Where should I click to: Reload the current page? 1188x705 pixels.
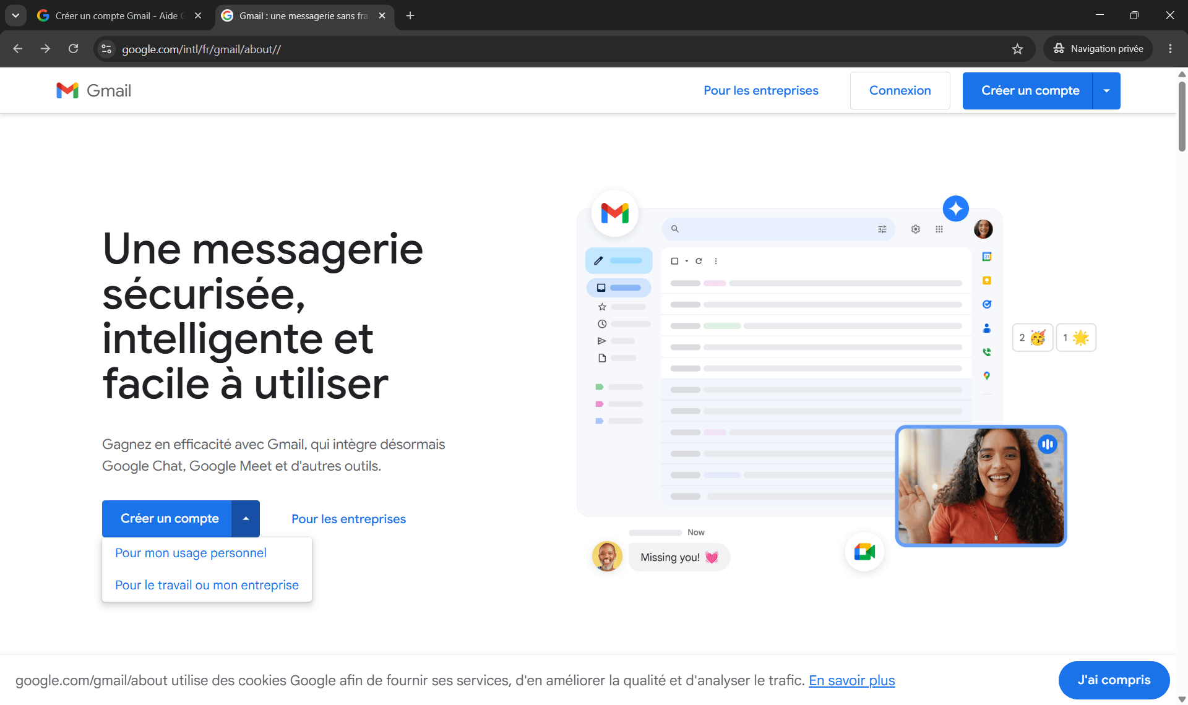pos(73,49)
